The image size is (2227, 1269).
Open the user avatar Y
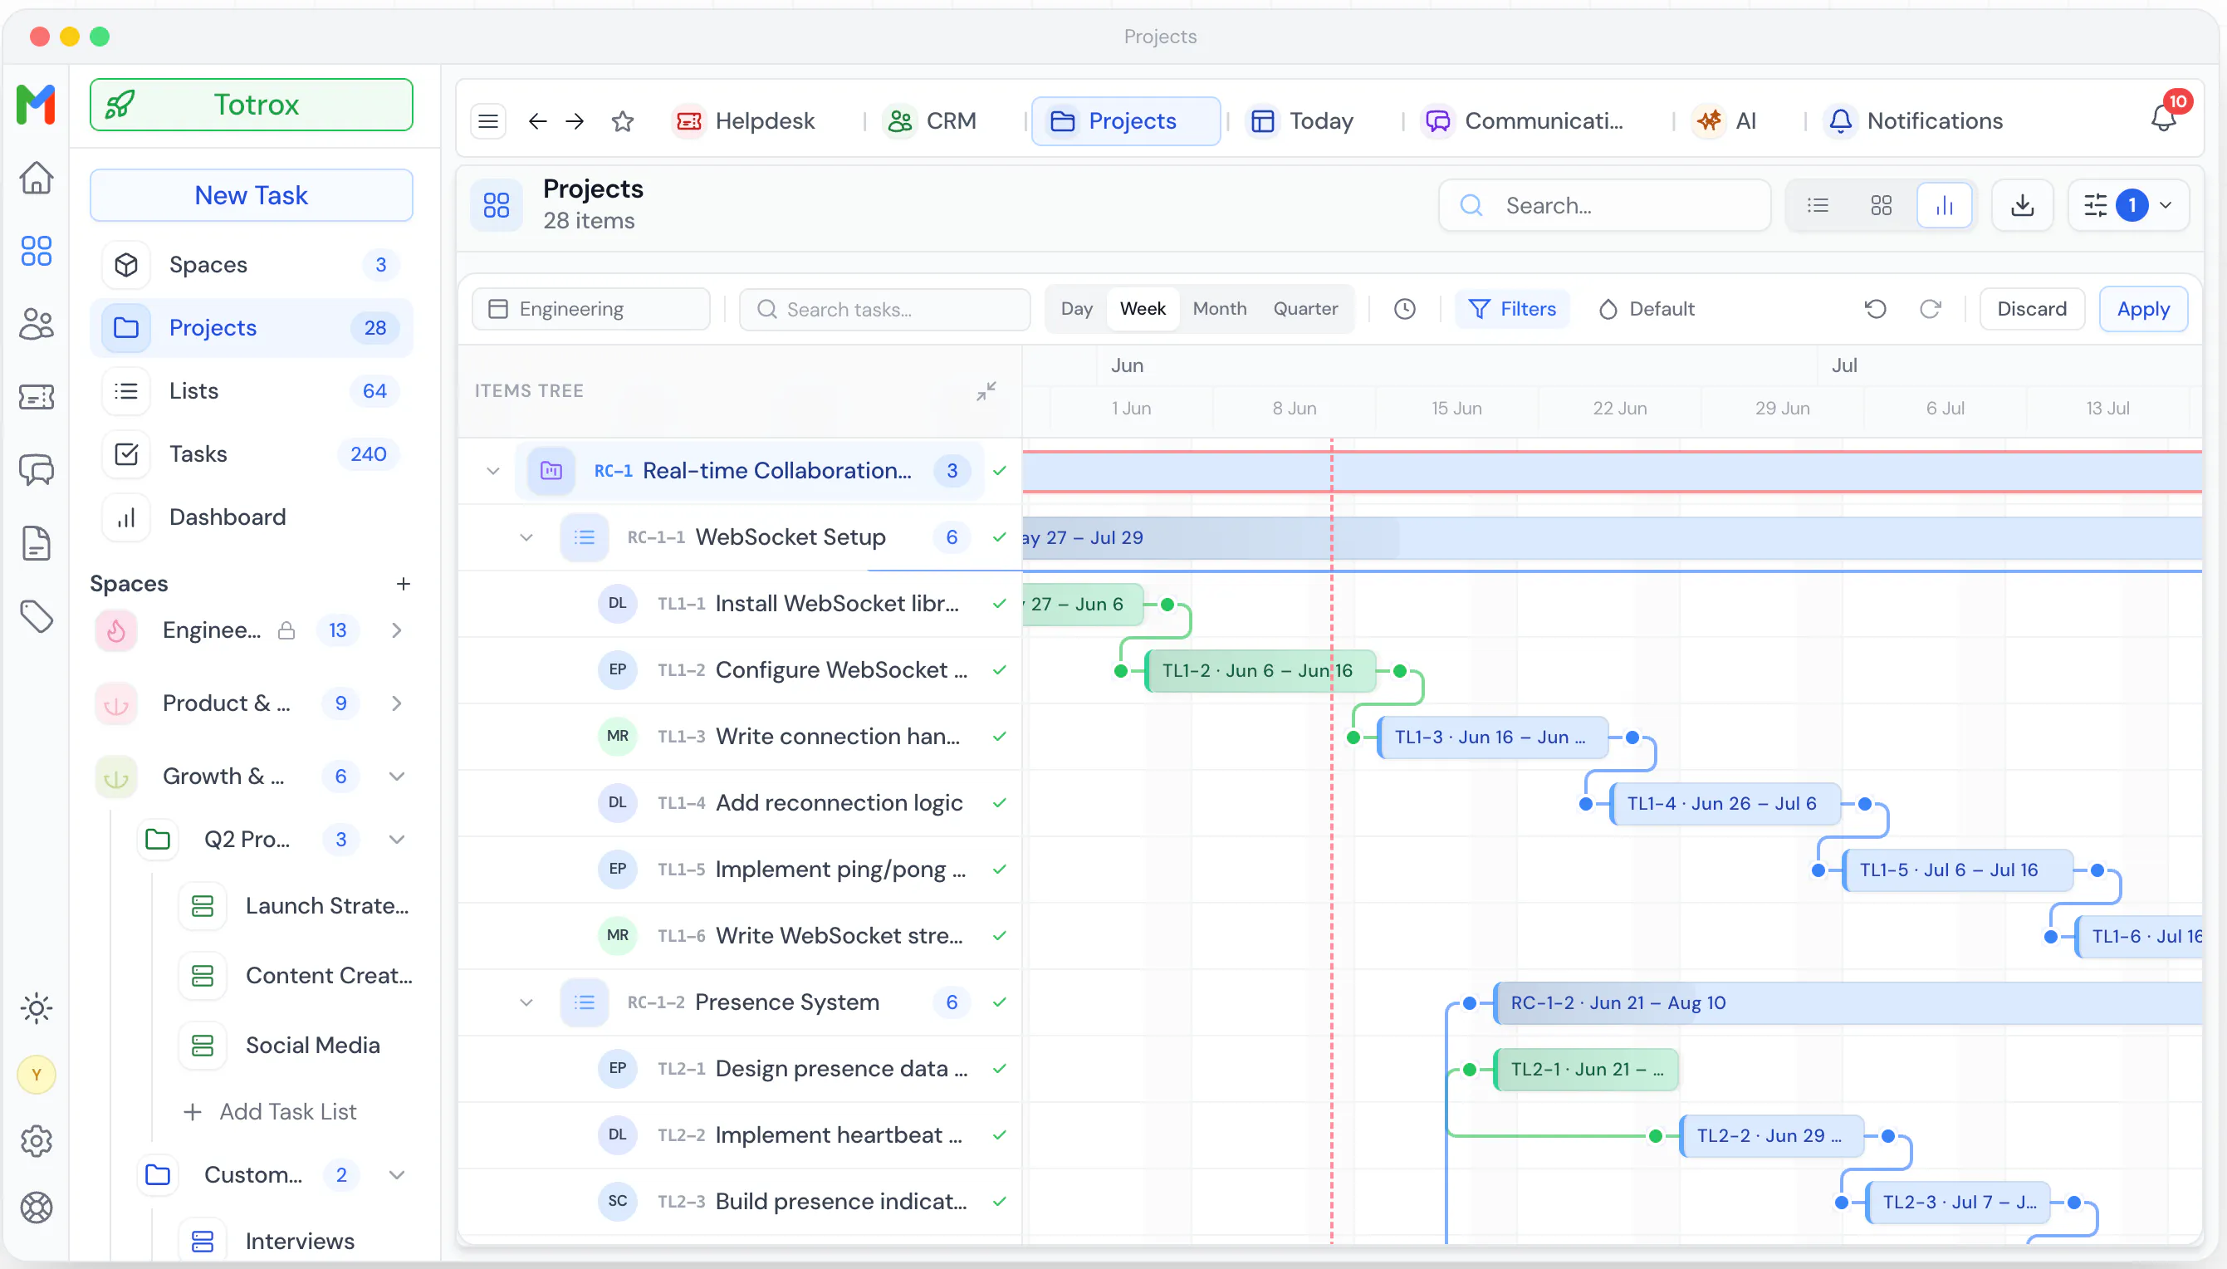tap(36, 1075)
